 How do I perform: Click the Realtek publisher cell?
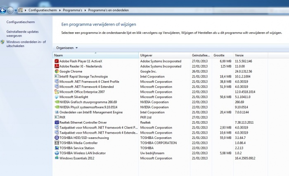point(145,122)
